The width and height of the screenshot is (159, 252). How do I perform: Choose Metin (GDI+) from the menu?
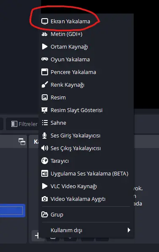[86, 34]
